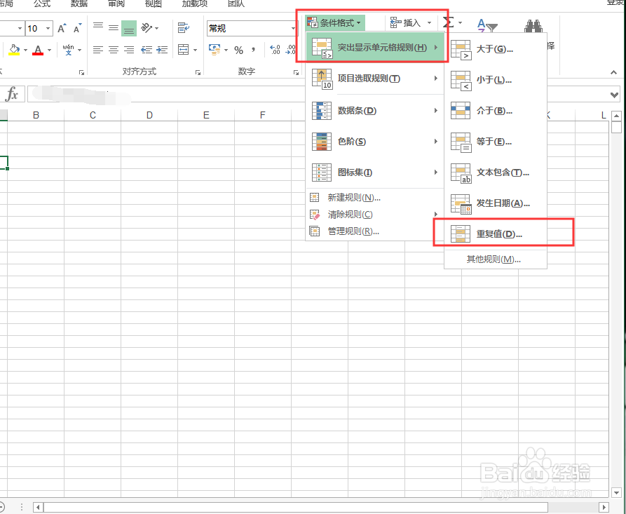Viewport: 626px width, 514px height.
Task: Open 图标集 submenu
Action: pos(375,172)
